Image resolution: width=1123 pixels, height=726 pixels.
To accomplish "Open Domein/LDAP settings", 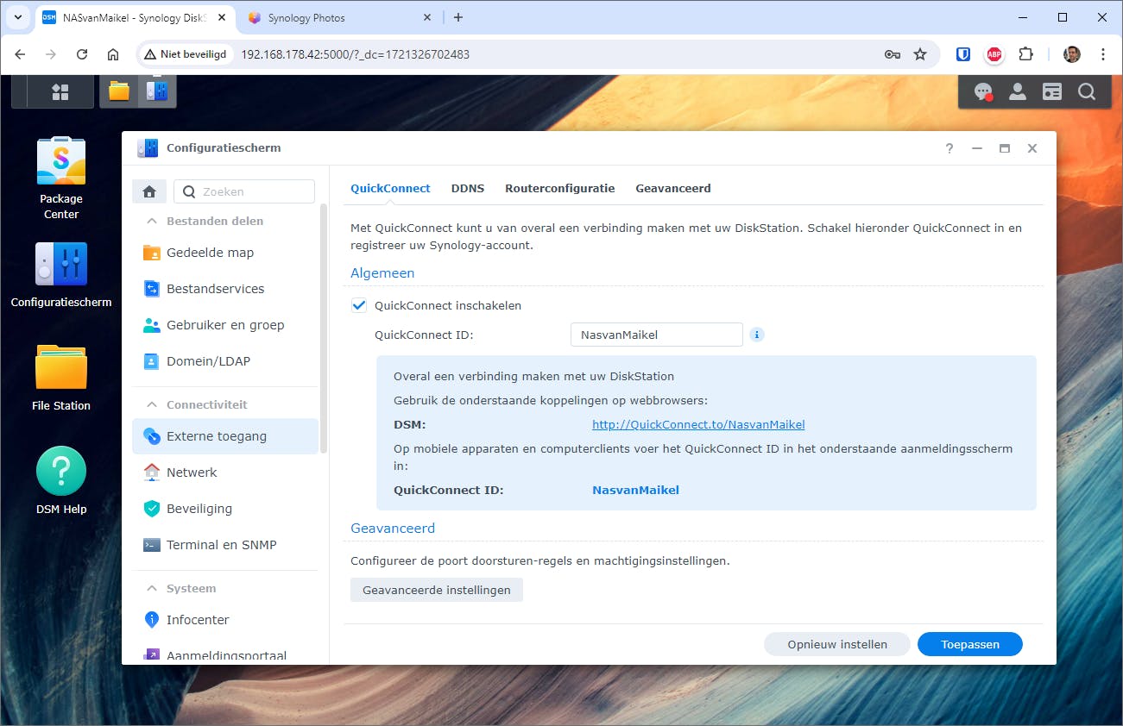I will 225,361.
